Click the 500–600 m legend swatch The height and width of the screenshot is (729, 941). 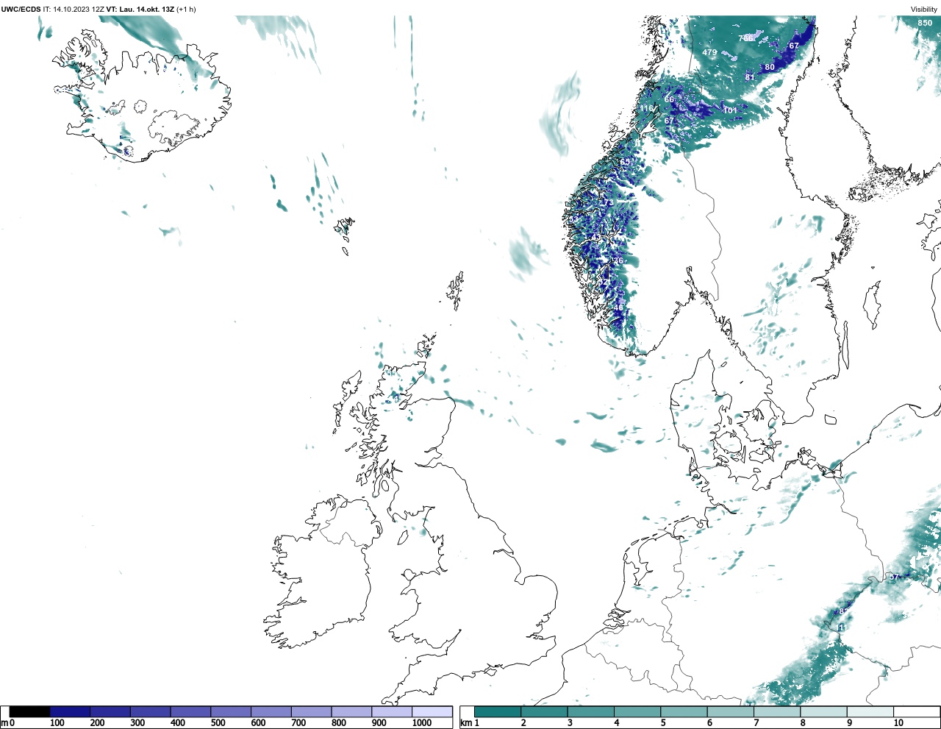coord(231,712)
